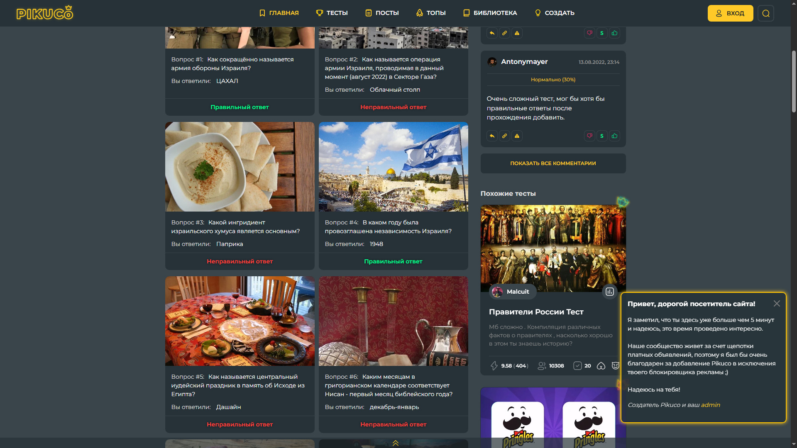
Task: Open statistics icon on Правители России card
Action: pos(609,292)
